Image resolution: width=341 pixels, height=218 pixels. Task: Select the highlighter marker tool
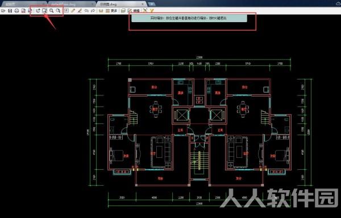click(80, 11)
